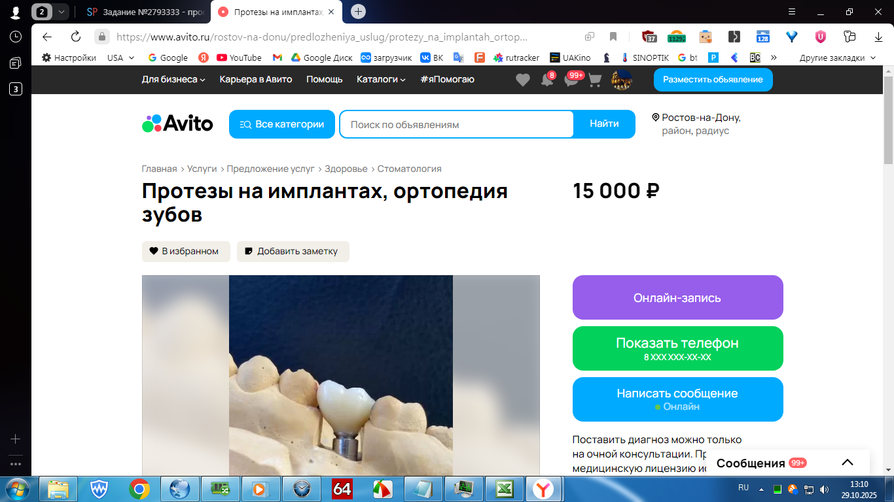Open the YouTube bookmark
Screen dimensions: 894x502
(239, 58)
